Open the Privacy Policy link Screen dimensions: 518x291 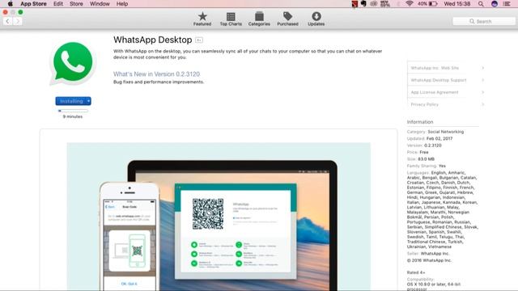pyautogui.click(x=424, y=104)
